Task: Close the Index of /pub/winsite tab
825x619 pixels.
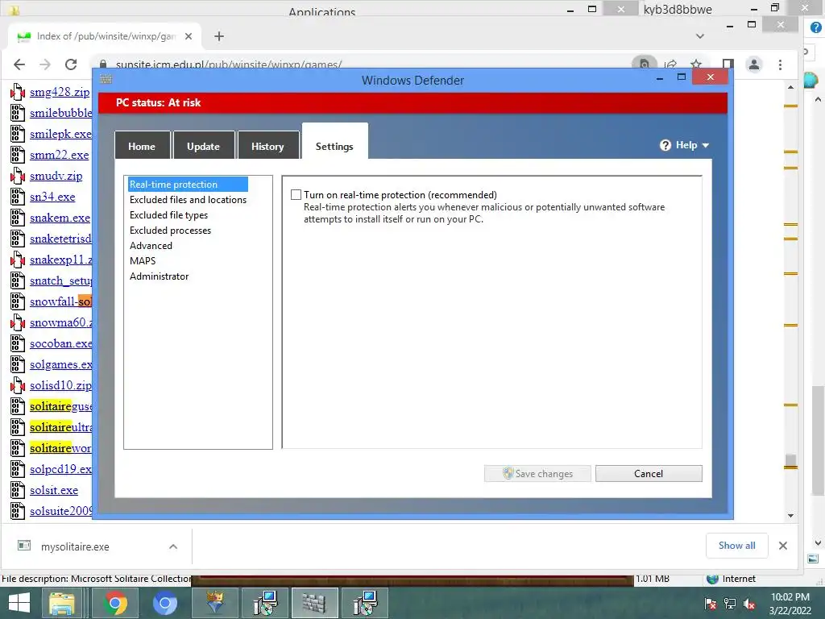Action: click(x=189, y=36)
